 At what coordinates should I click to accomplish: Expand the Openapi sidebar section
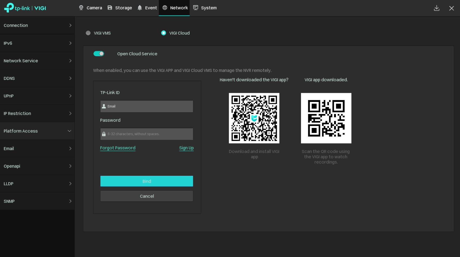tap(37, 166)
